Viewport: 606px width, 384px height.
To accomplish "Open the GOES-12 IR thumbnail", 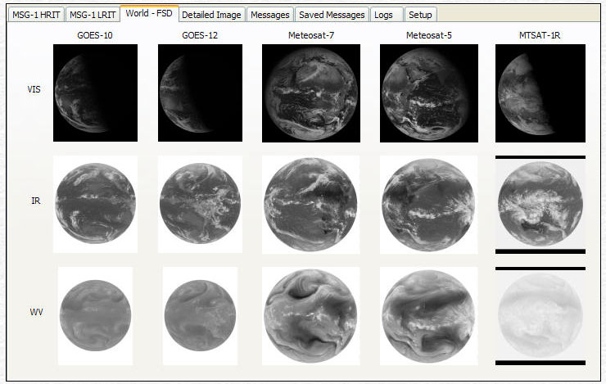I will click(200, 204).
